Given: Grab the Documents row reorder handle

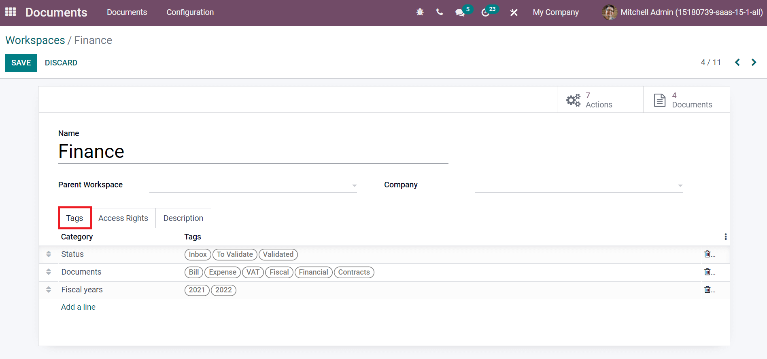Looking at the screenshot, I should (49, 272).
